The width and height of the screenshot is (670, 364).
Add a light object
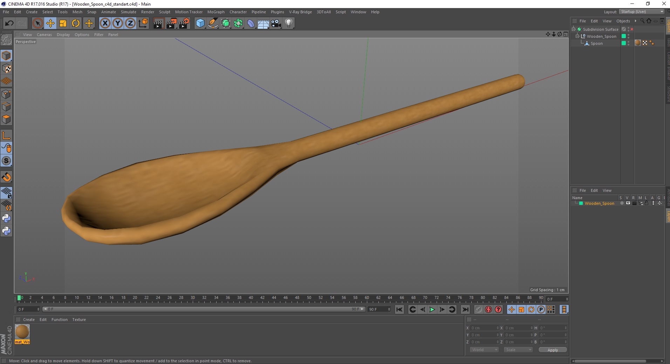[x=289, y=23]
